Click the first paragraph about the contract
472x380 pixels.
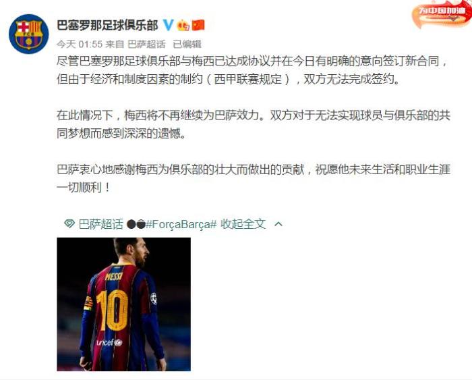(253, 70)
